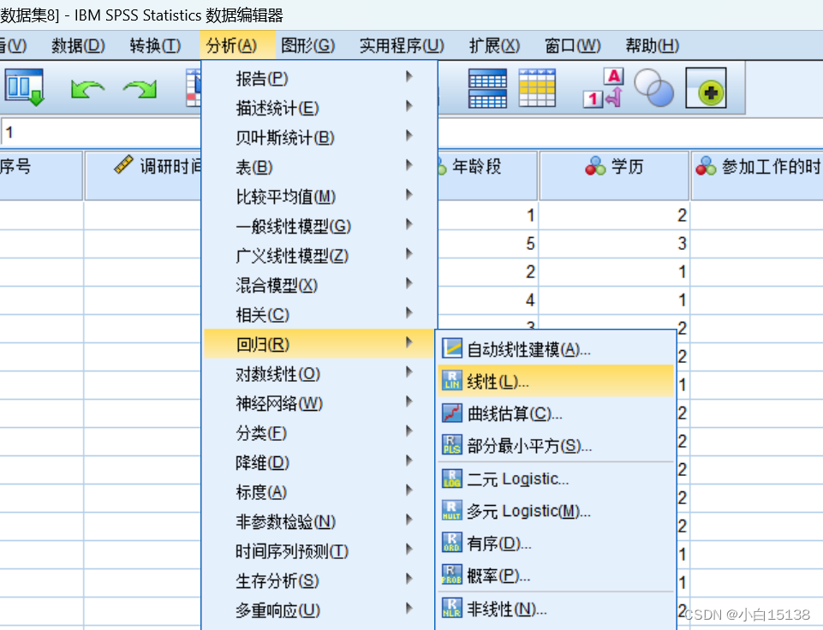Screen dimensions: 823x630
Task: Open the 非参数检验(N) submenu
Action: pyautogui.click(x=319, y=521)
